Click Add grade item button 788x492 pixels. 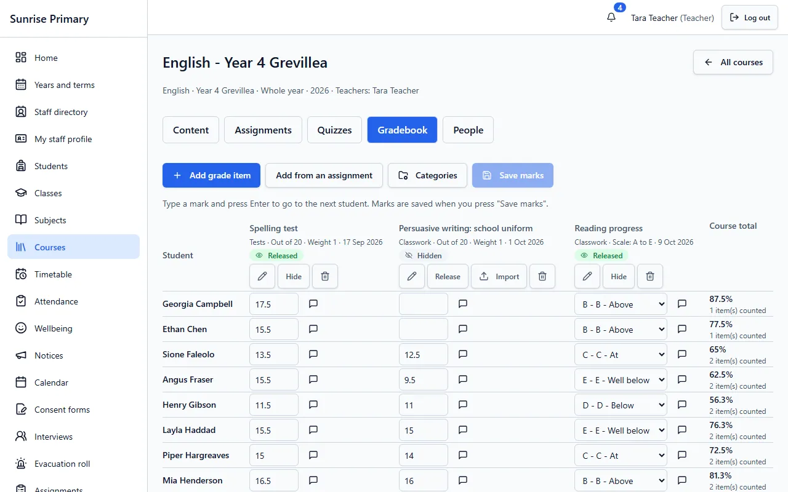211,175
